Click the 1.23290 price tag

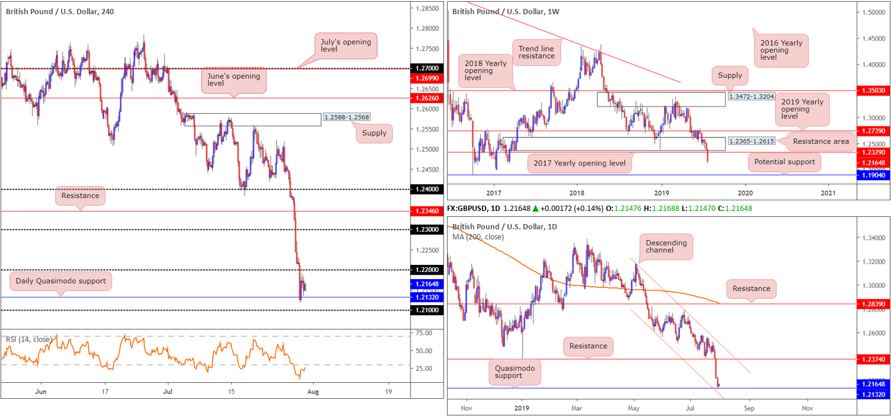(x=874, y=152)
